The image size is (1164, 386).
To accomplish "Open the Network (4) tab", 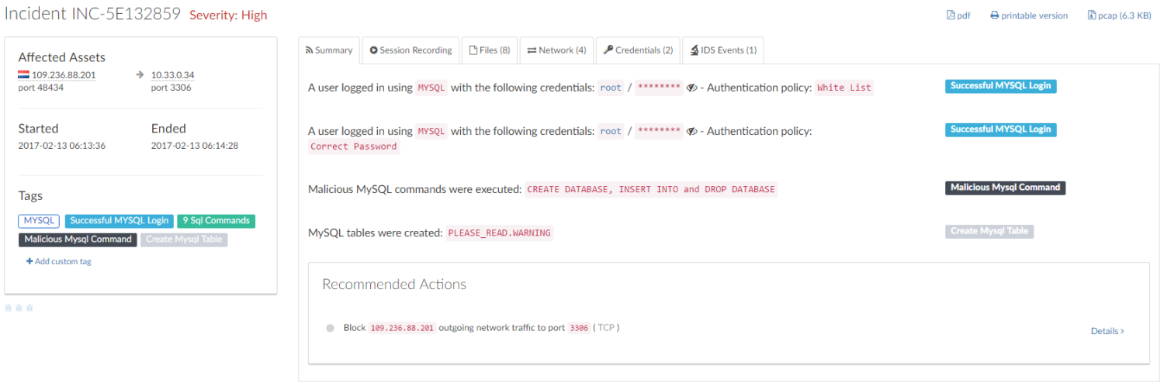I will [556, 50].
